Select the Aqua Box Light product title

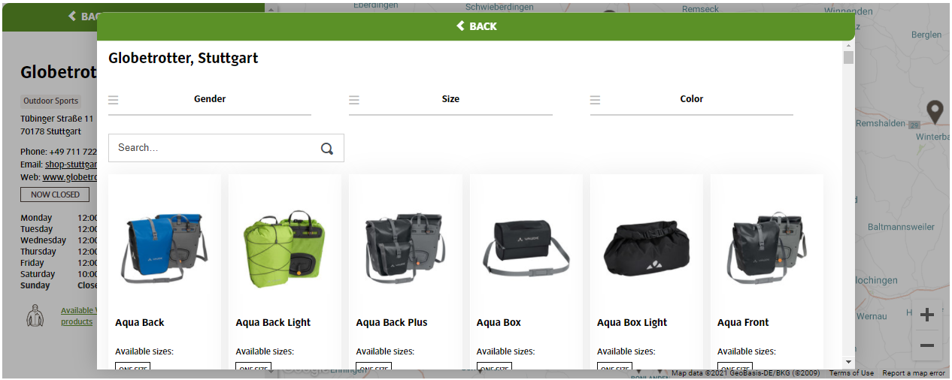pos(632,322)
